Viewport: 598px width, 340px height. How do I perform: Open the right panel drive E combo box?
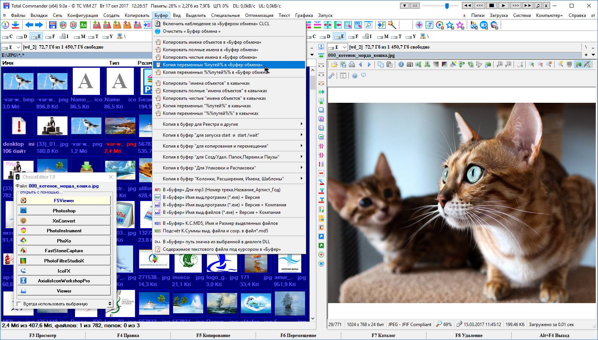337,47
